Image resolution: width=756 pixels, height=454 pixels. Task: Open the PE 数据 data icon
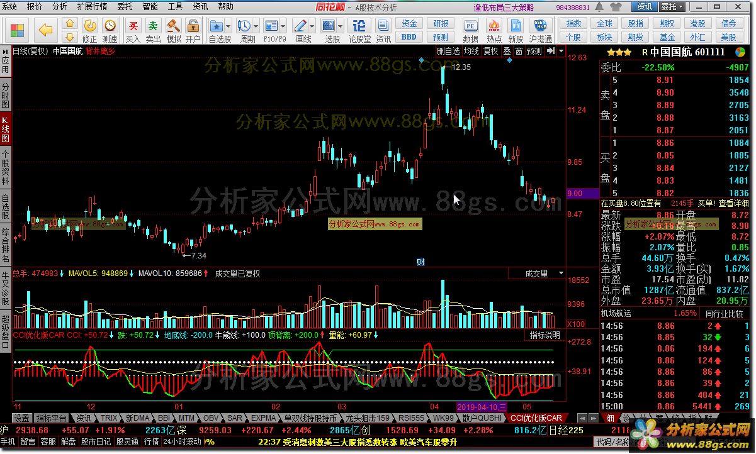470,30
